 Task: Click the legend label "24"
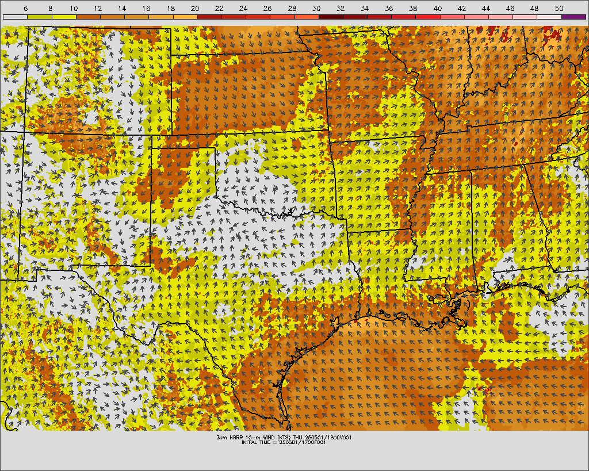[243, 8]
